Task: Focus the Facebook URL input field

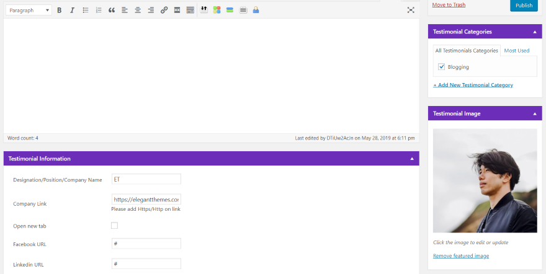Action: coord(146,244)
